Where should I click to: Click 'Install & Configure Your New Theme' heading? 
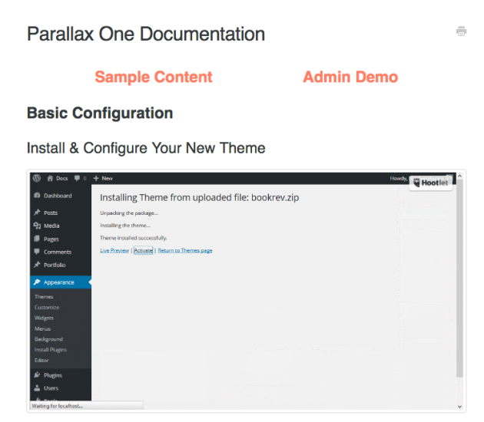(146, 148)
